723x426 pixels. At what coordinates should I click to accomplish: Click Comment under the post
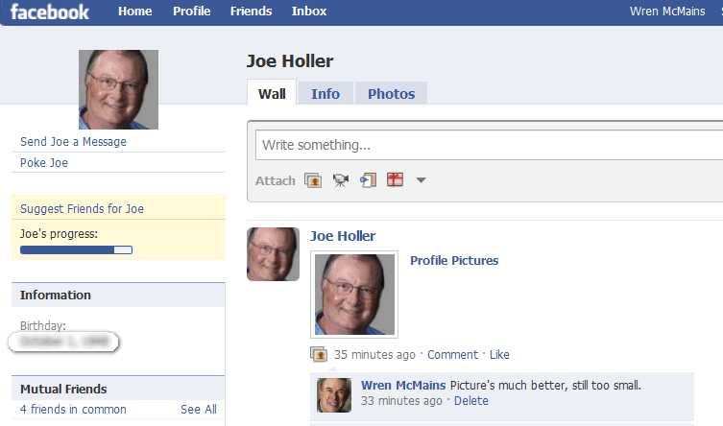point(452,355)
